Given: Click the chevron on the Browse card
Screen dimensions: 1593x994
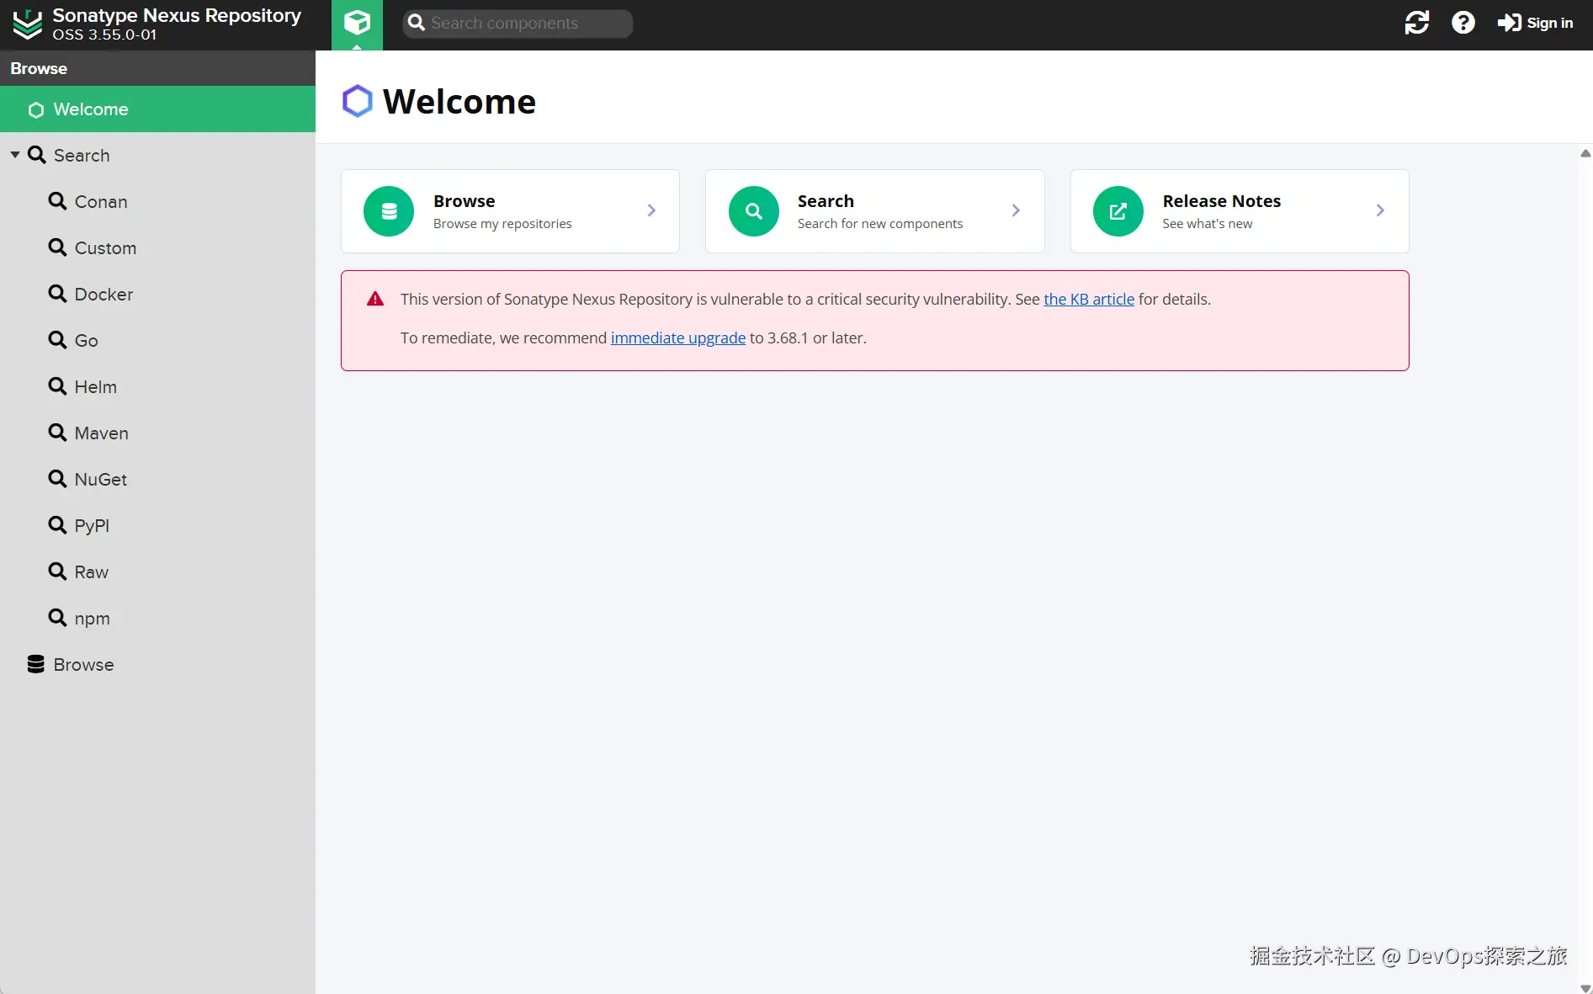Looking at the screenshot, I should (x=651, y=210).
